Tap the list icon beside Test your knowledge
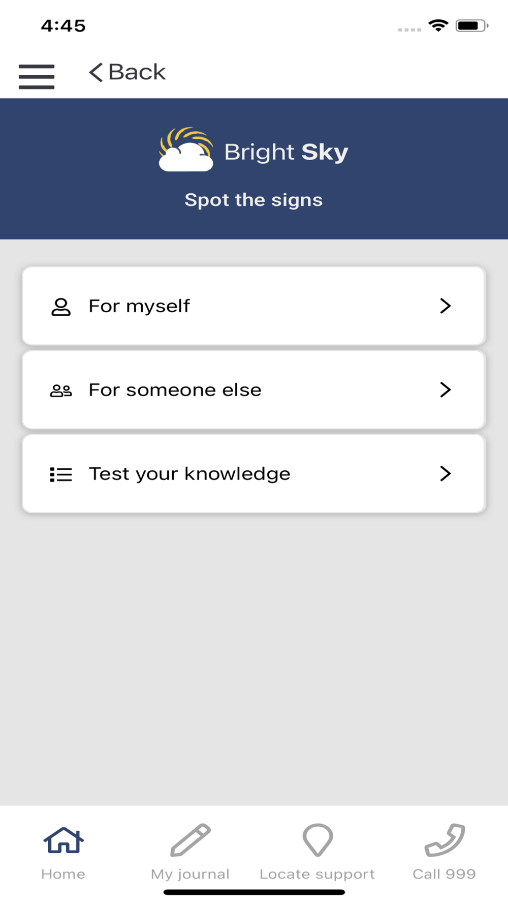Image resolution: width=508 pixels, height=904 pixels. click(x=61, y=474)
